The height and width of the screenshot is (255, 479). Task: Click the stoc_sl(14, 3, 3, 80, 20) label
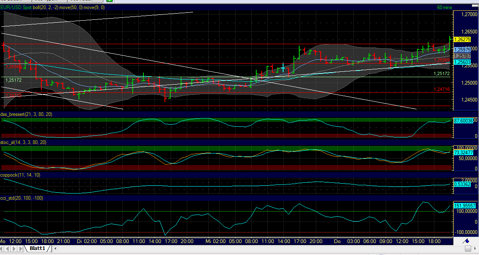pos(24,142)
